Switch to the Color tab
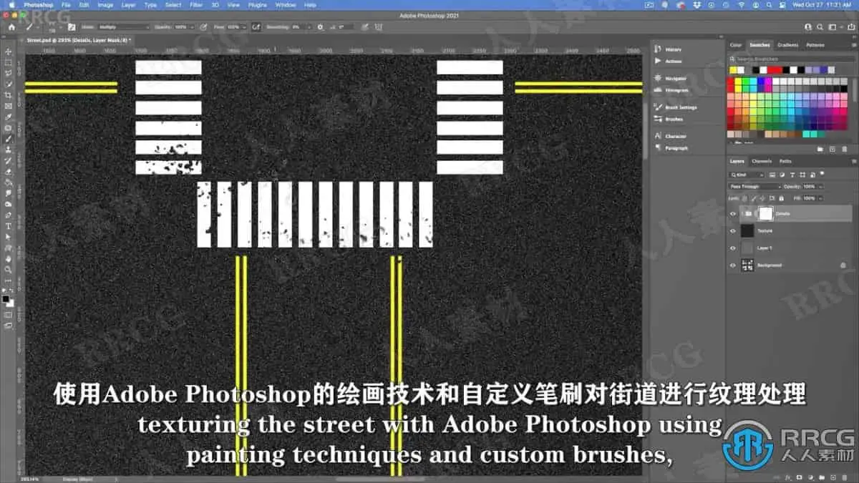The width and height of the screenshot is (859, 483). coord(736,45)
